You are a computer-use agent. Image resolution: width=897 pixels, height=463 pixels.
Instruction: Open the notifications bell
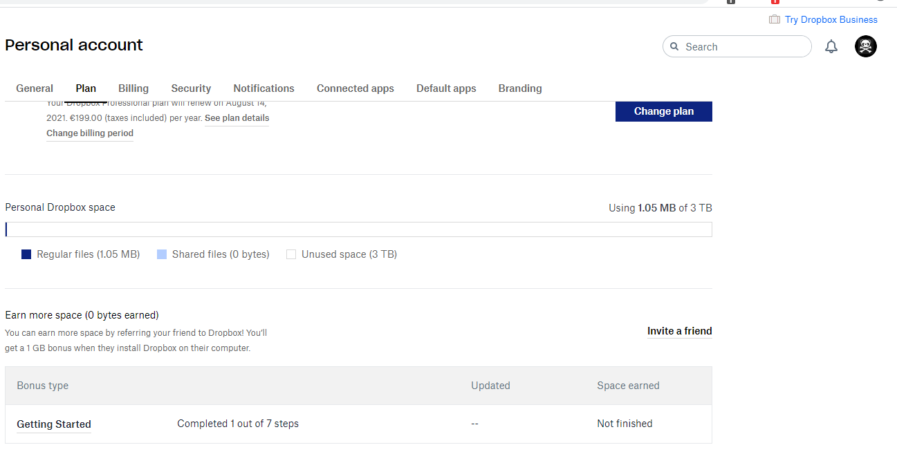pyautogui.click(x=831, y=46)
